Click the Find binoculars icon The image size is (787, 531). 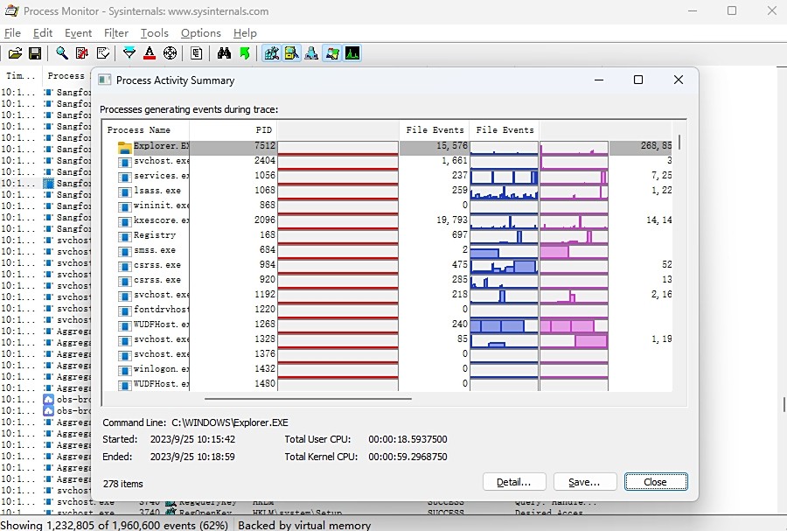tap(224, 53)
